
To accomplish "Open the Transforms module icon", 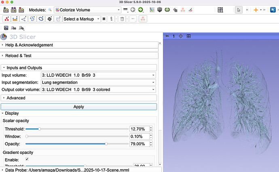I will pos(175,10).
